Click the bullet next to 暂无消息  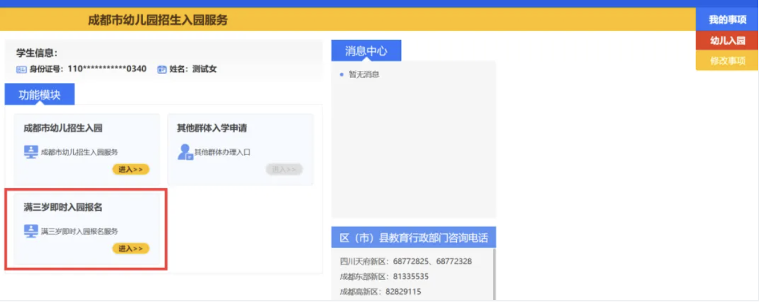341,74
